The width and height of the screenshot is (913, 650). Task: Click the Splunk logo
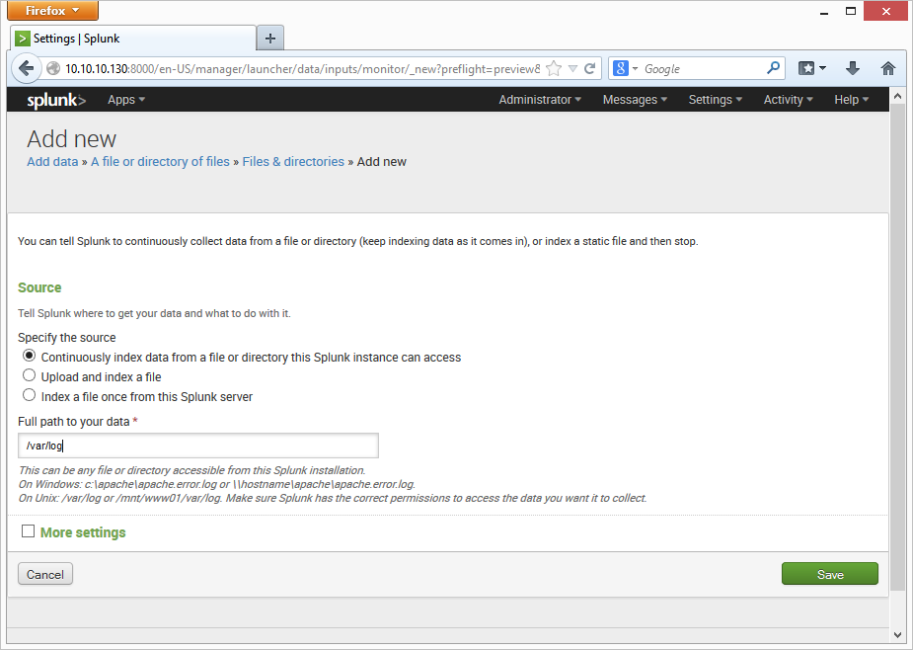[56, 101]
